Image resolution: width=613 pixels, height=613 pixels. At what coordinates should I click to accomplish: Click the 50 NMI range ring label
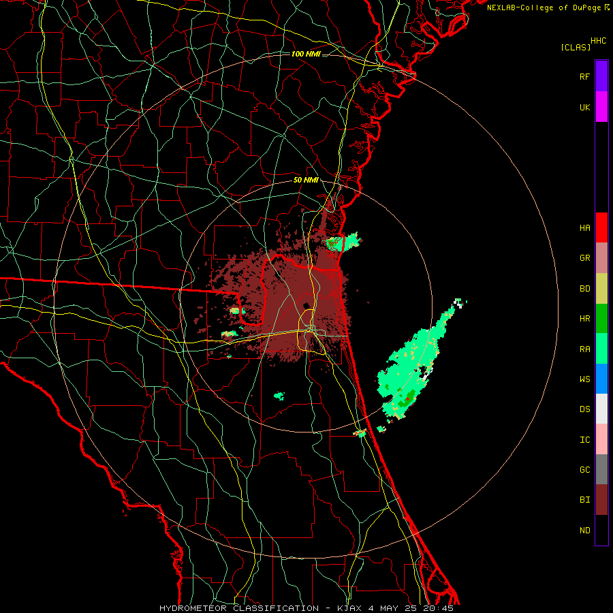(x=306, y=180)
